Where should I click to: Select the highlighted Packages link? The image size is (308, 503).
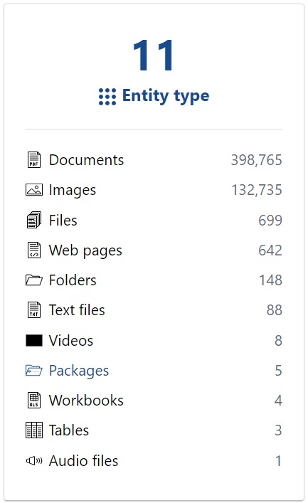click(79, 371)
